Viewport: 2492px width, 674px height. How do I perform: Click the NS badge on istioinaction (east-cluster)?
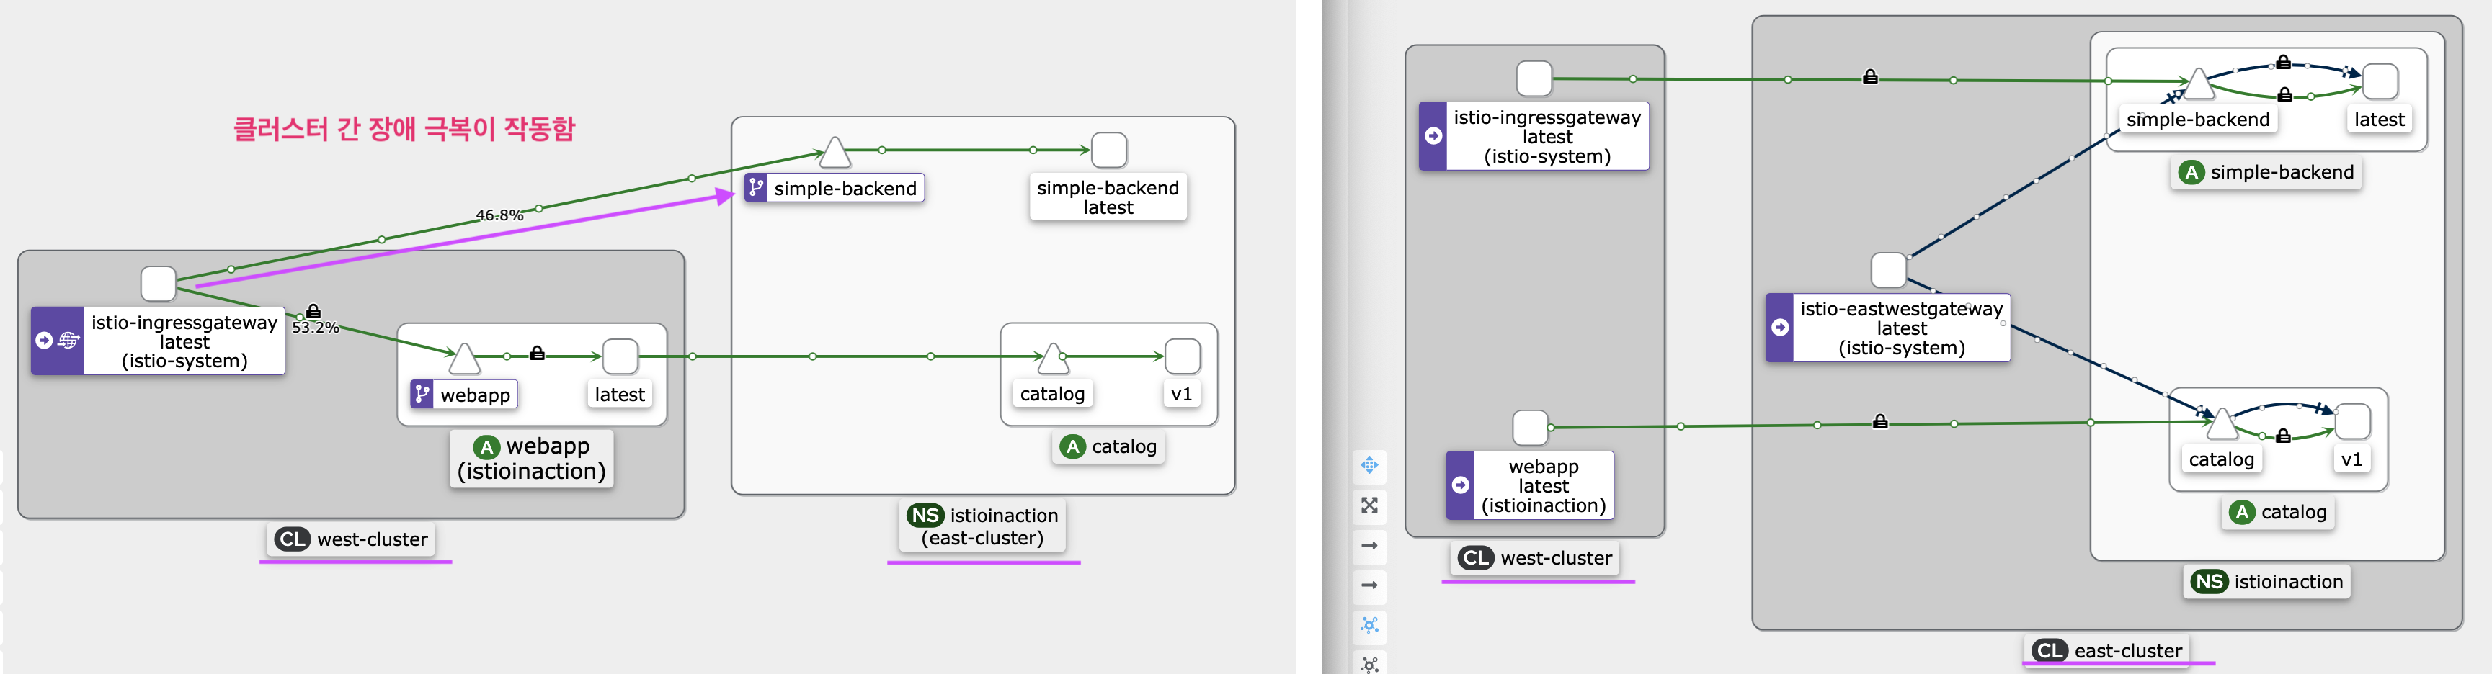925,516
